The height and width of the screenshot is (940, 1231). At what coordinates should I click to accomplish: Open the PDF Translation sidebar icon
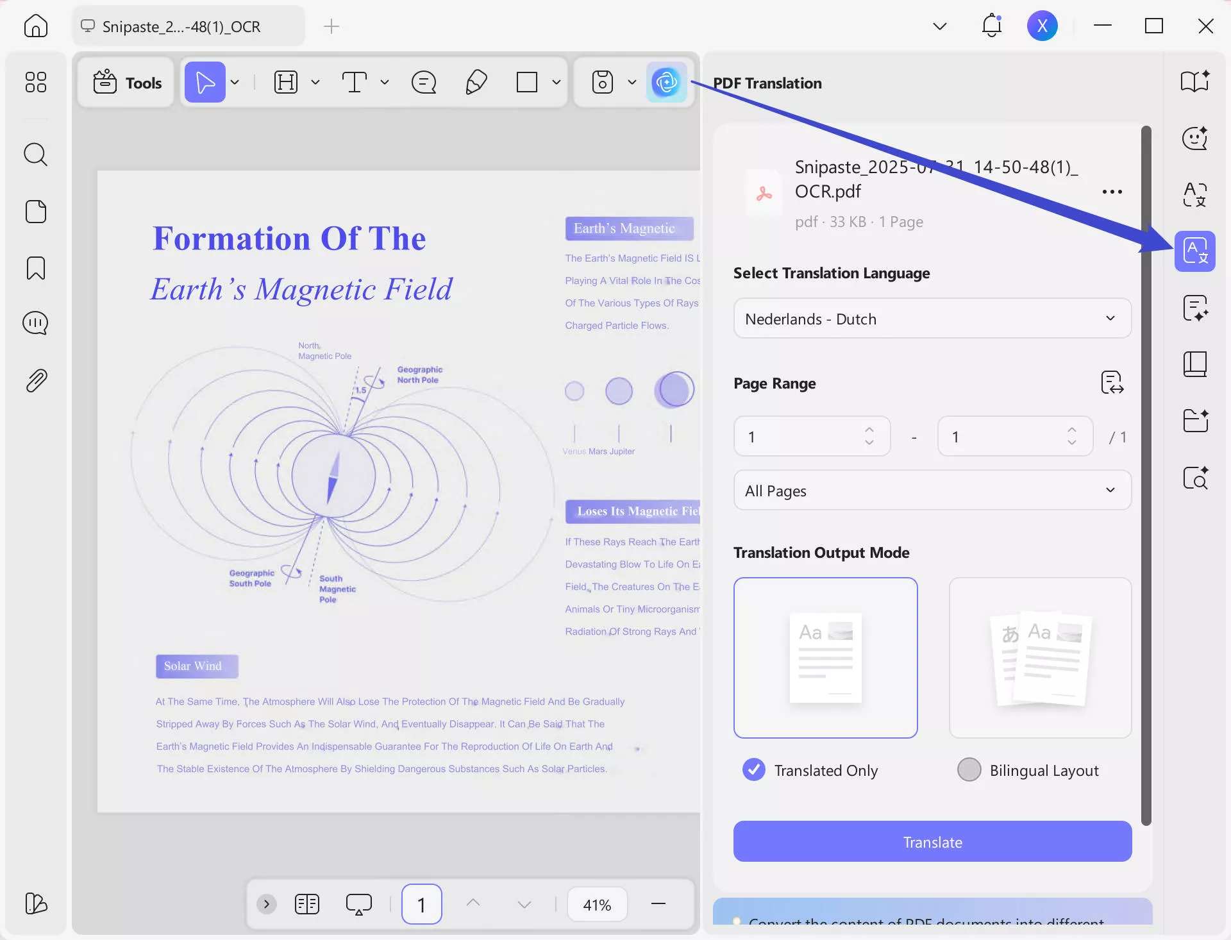[1194, 251]
